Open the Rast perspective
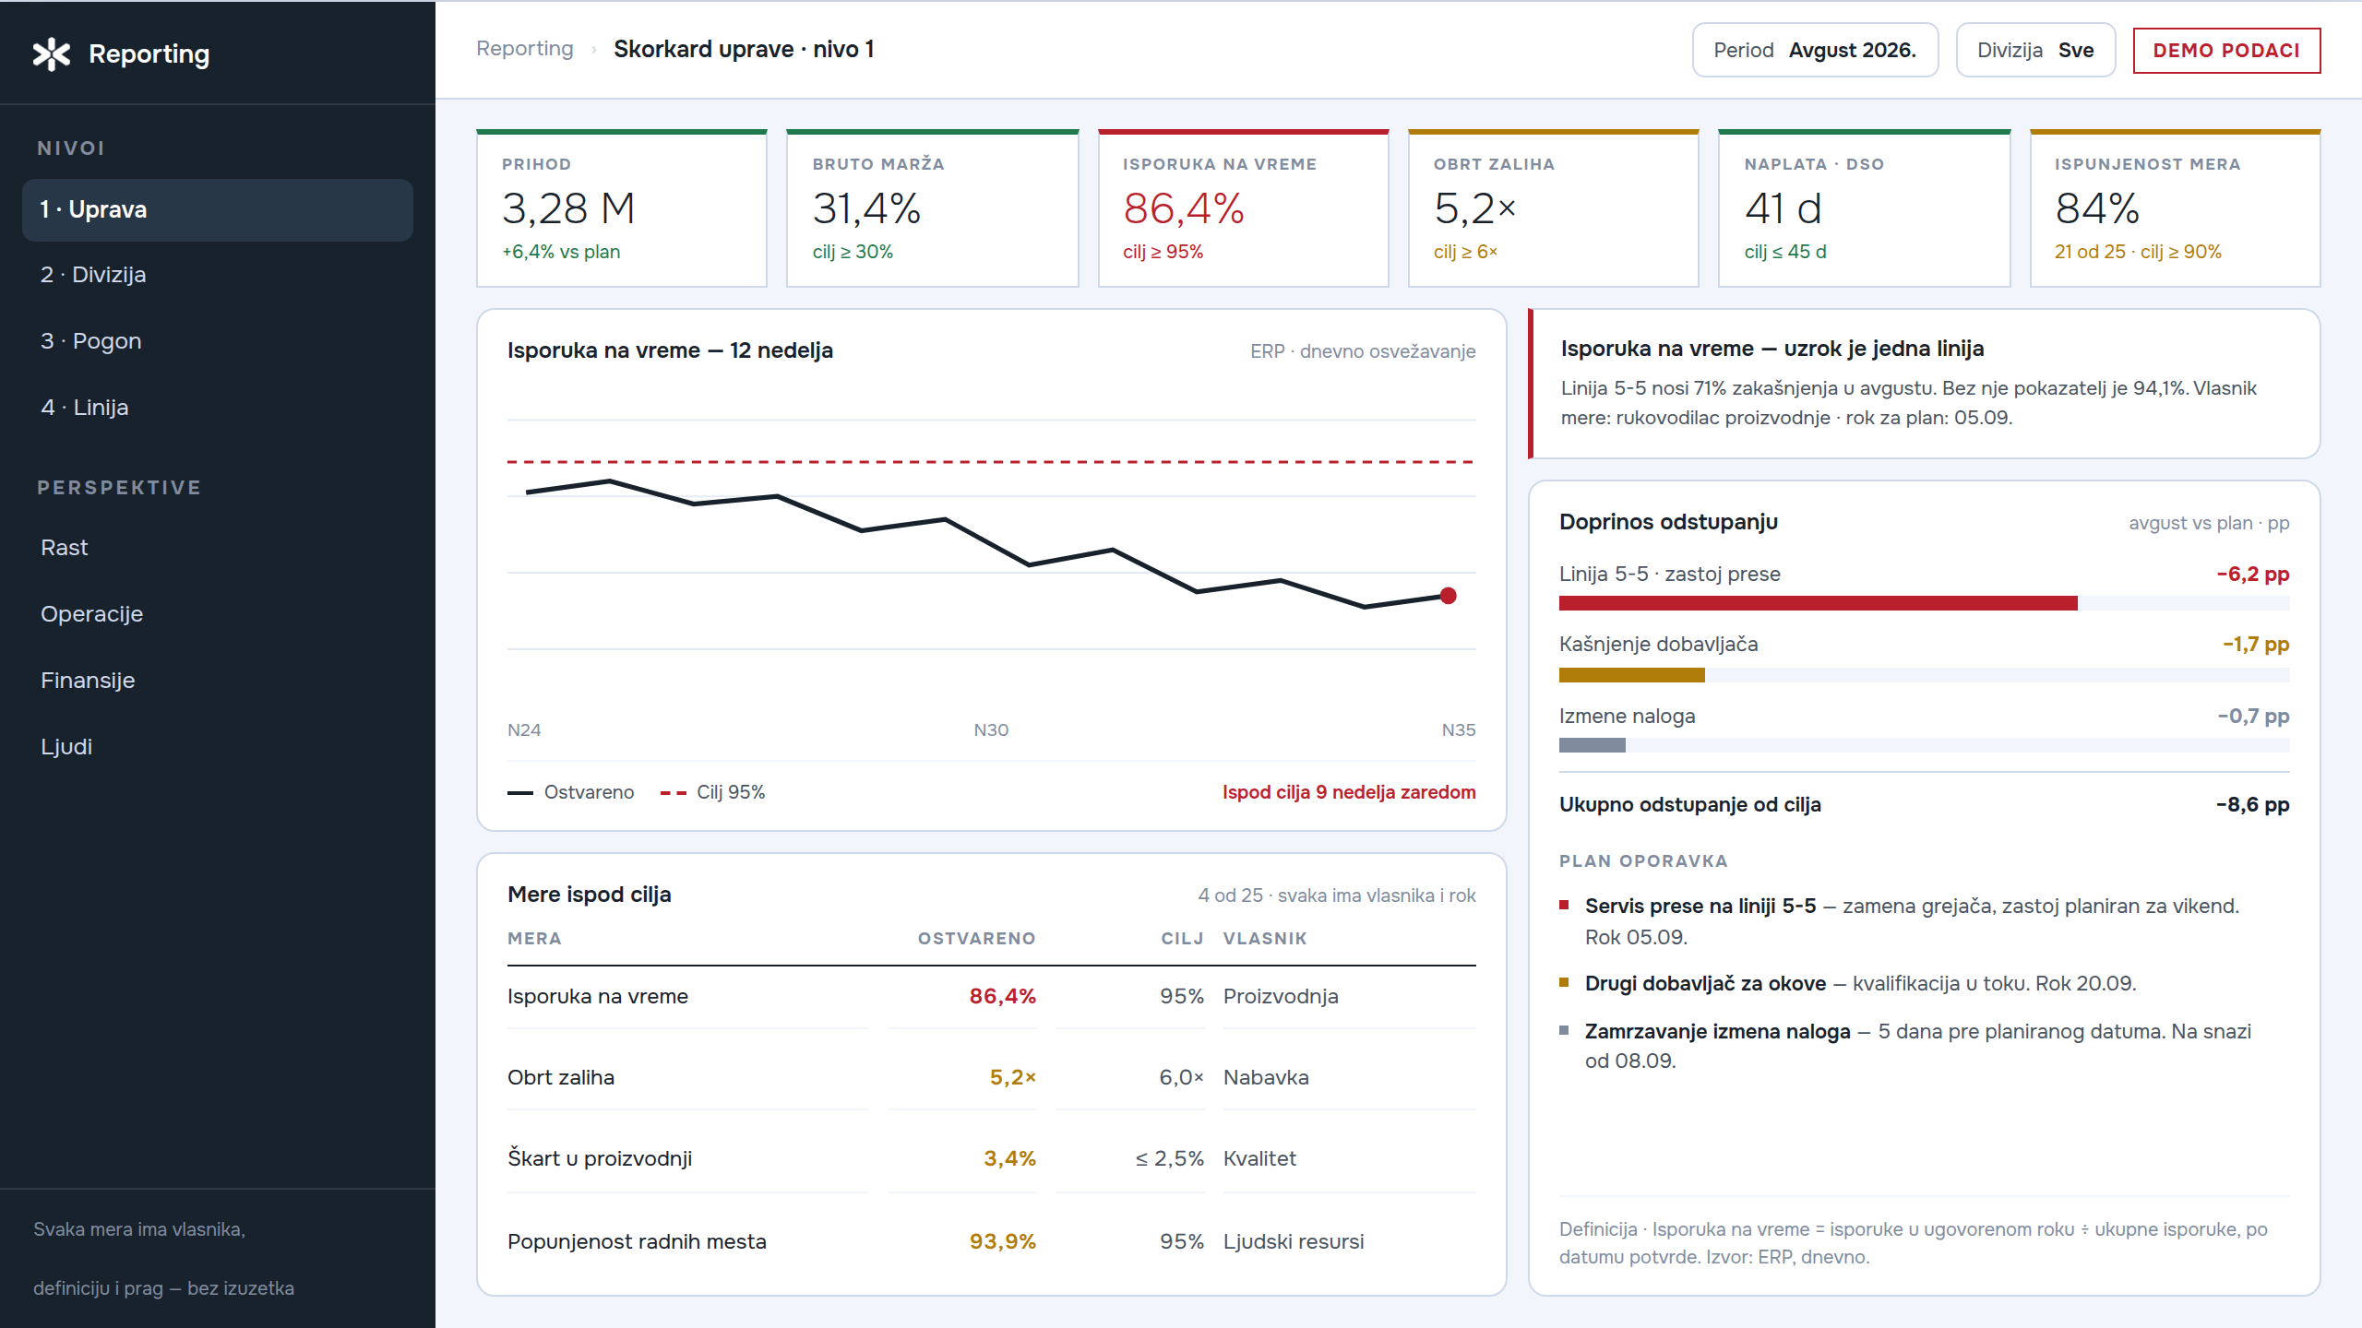The image size is (2362, 1328). point(218,548)
